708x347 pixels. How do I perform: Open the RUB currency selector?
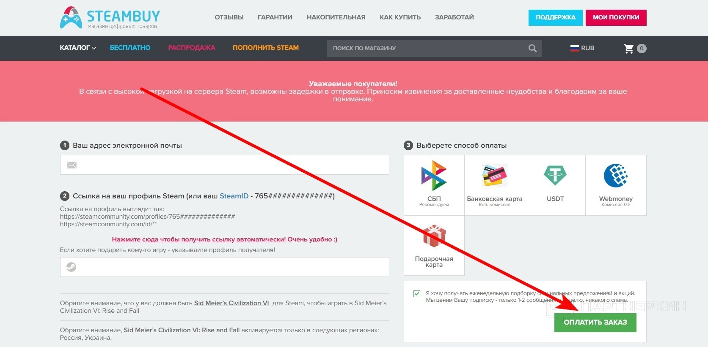coord(582,48)
